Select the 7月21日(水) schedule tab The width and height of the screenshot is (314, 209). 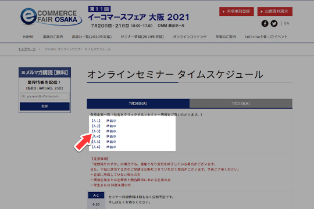tap(241, 103)
